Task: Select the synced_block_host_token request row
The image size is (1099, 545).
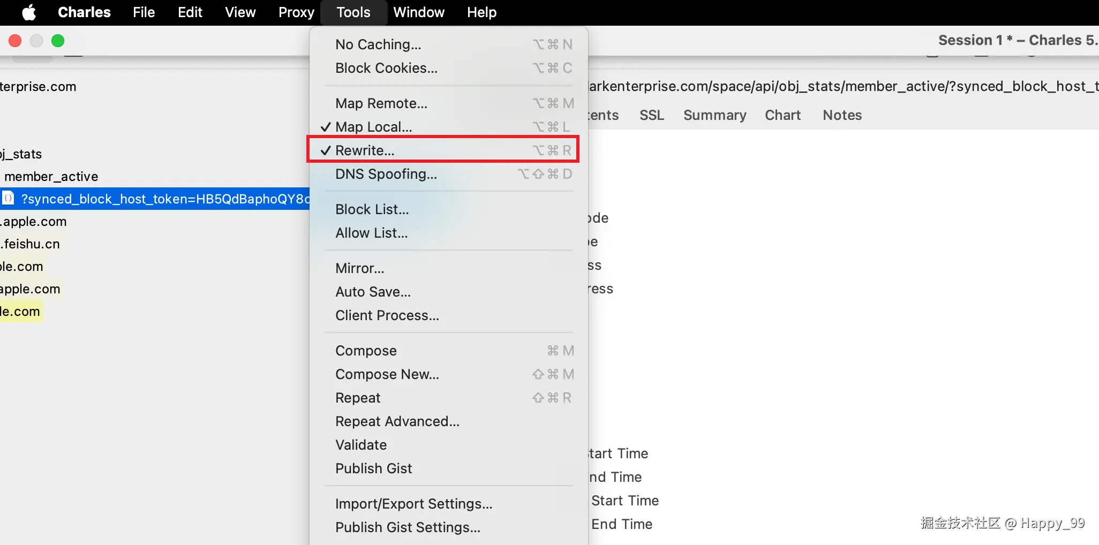Action: point(155,199)
